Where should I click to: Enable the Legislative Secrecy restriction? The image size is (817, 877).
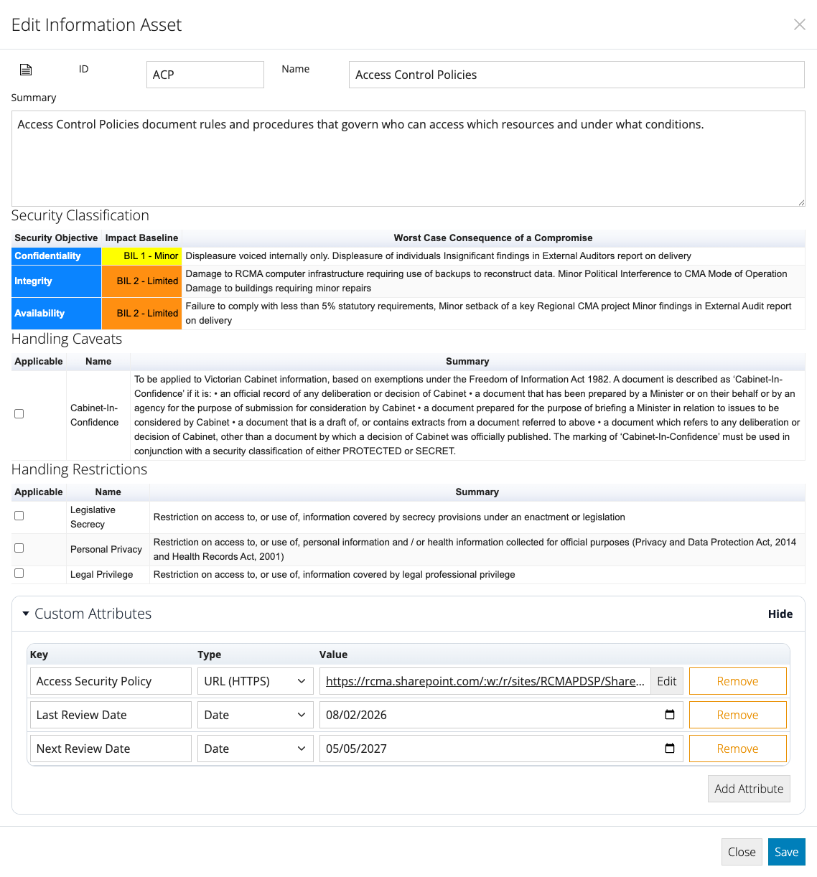19,516
